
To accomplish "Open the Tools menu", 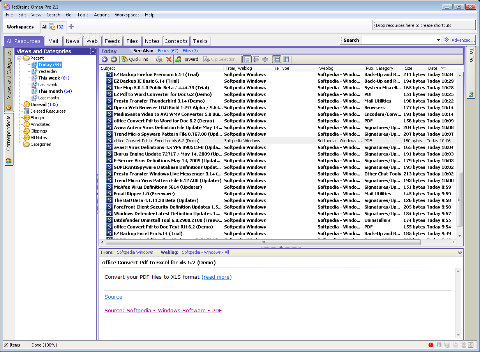I will click(x=83, y=15).
